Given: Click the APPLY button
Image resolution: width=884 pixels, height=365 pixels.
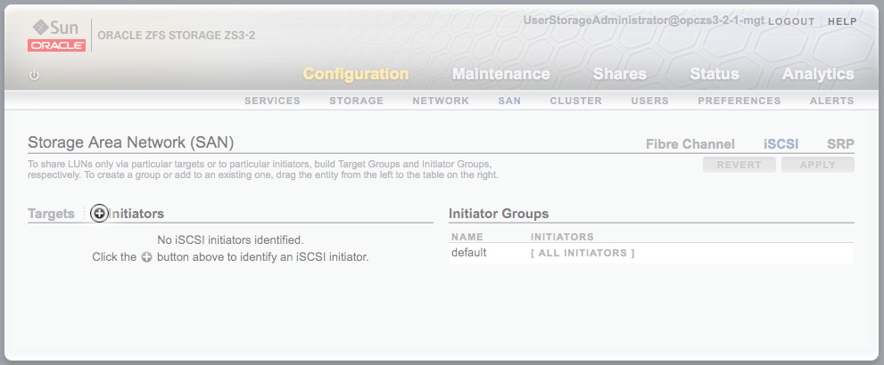Looking at the screenshot, I should click(817, 165).
